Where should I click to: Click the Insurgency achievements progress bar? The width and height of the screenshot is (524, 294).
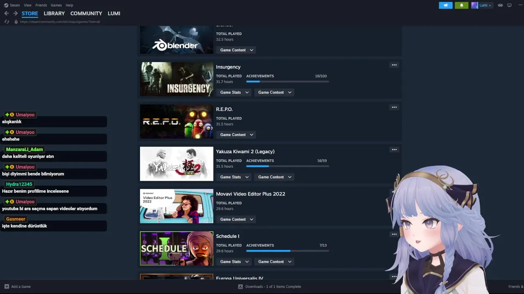pyautogui.click(x=287, y=82)
